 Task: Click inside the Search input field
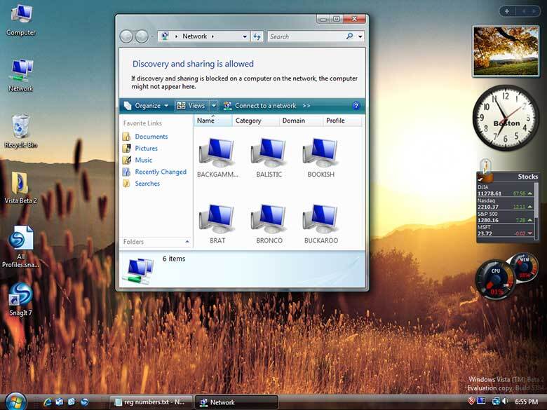tap(306, 36)
